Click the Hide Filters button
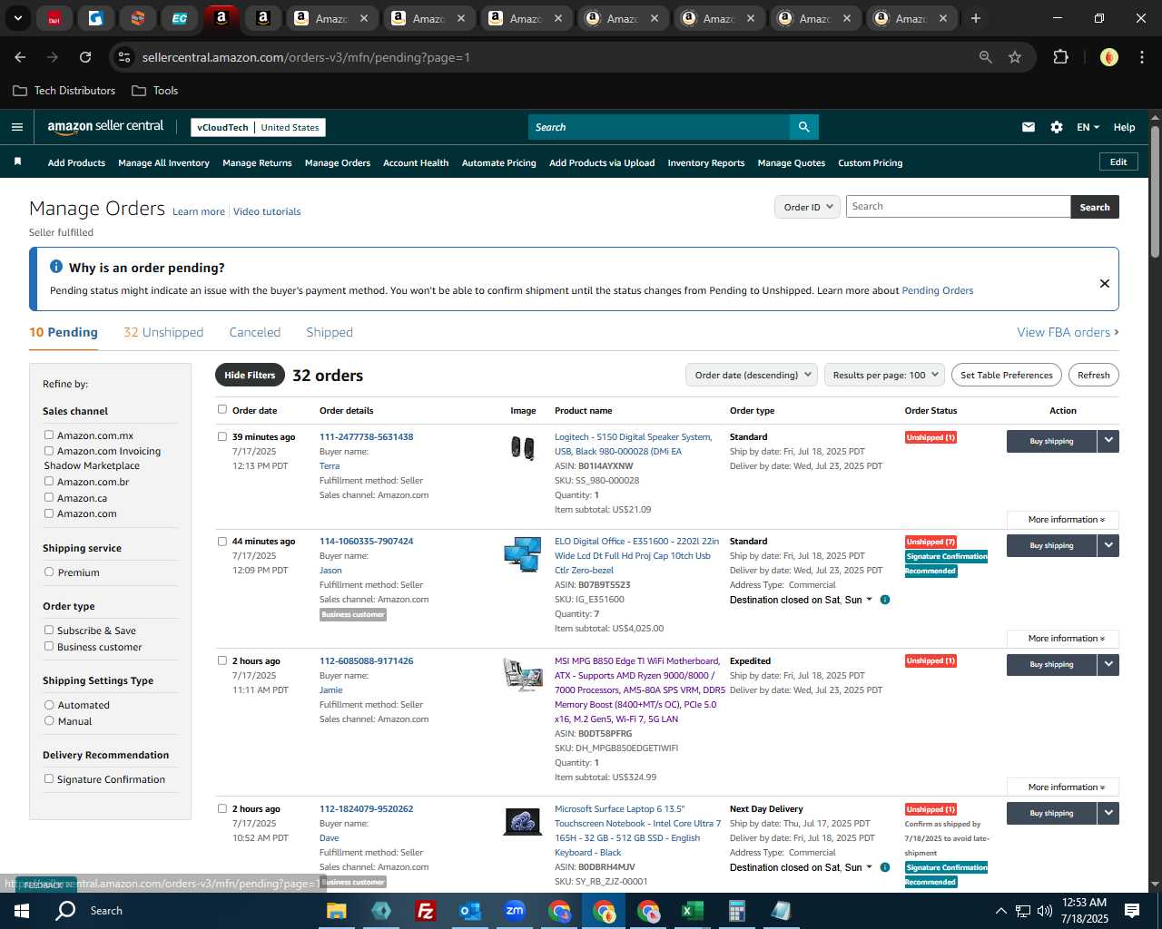Viewport: 1162px width, 929px height. tap(250, 375)
